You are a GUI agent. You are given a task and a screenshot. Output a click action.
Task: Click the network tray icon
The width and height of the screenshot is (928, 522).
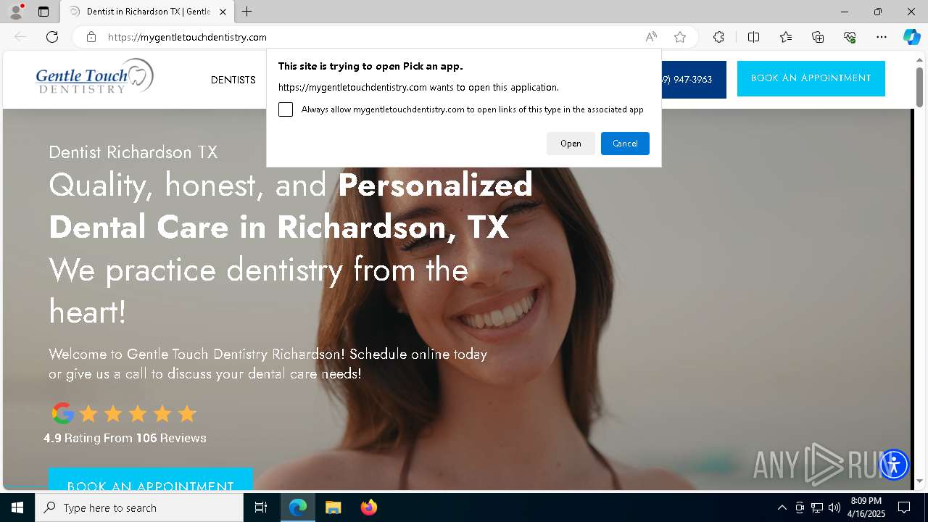pos(817,507)
